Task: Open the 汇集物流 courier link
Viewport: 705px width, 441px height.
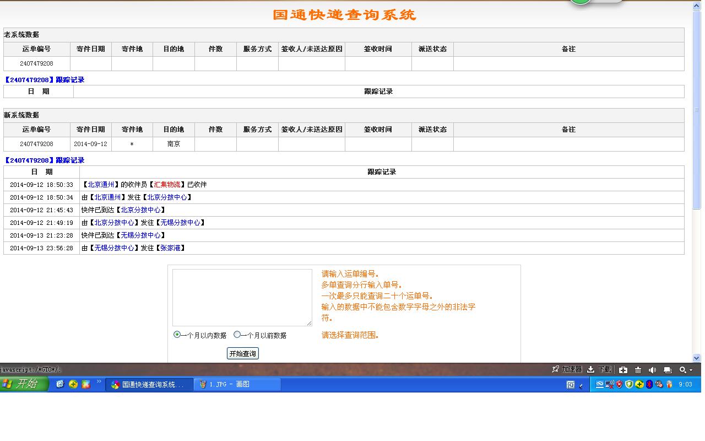Action: pos(167,185)
